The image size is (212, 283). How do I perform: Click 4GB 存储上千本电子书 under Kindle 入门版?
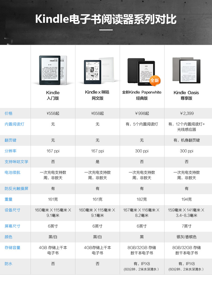53,250
